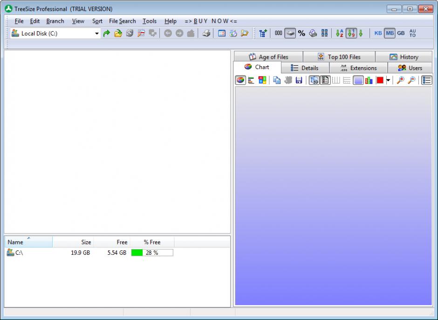Click the options window icon with checkmark
The image size is (438, 320).
coord(222,34)
